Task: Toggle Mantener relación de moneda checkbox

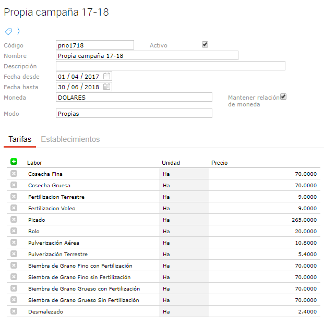Action: [283, 97]
